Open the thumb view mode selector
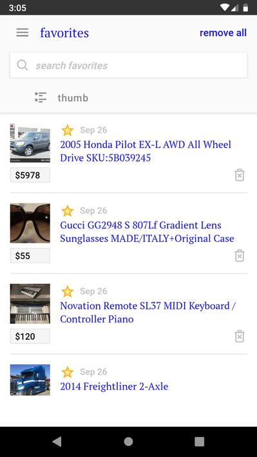This screenshot has height=457, width=257. [73, 98]
